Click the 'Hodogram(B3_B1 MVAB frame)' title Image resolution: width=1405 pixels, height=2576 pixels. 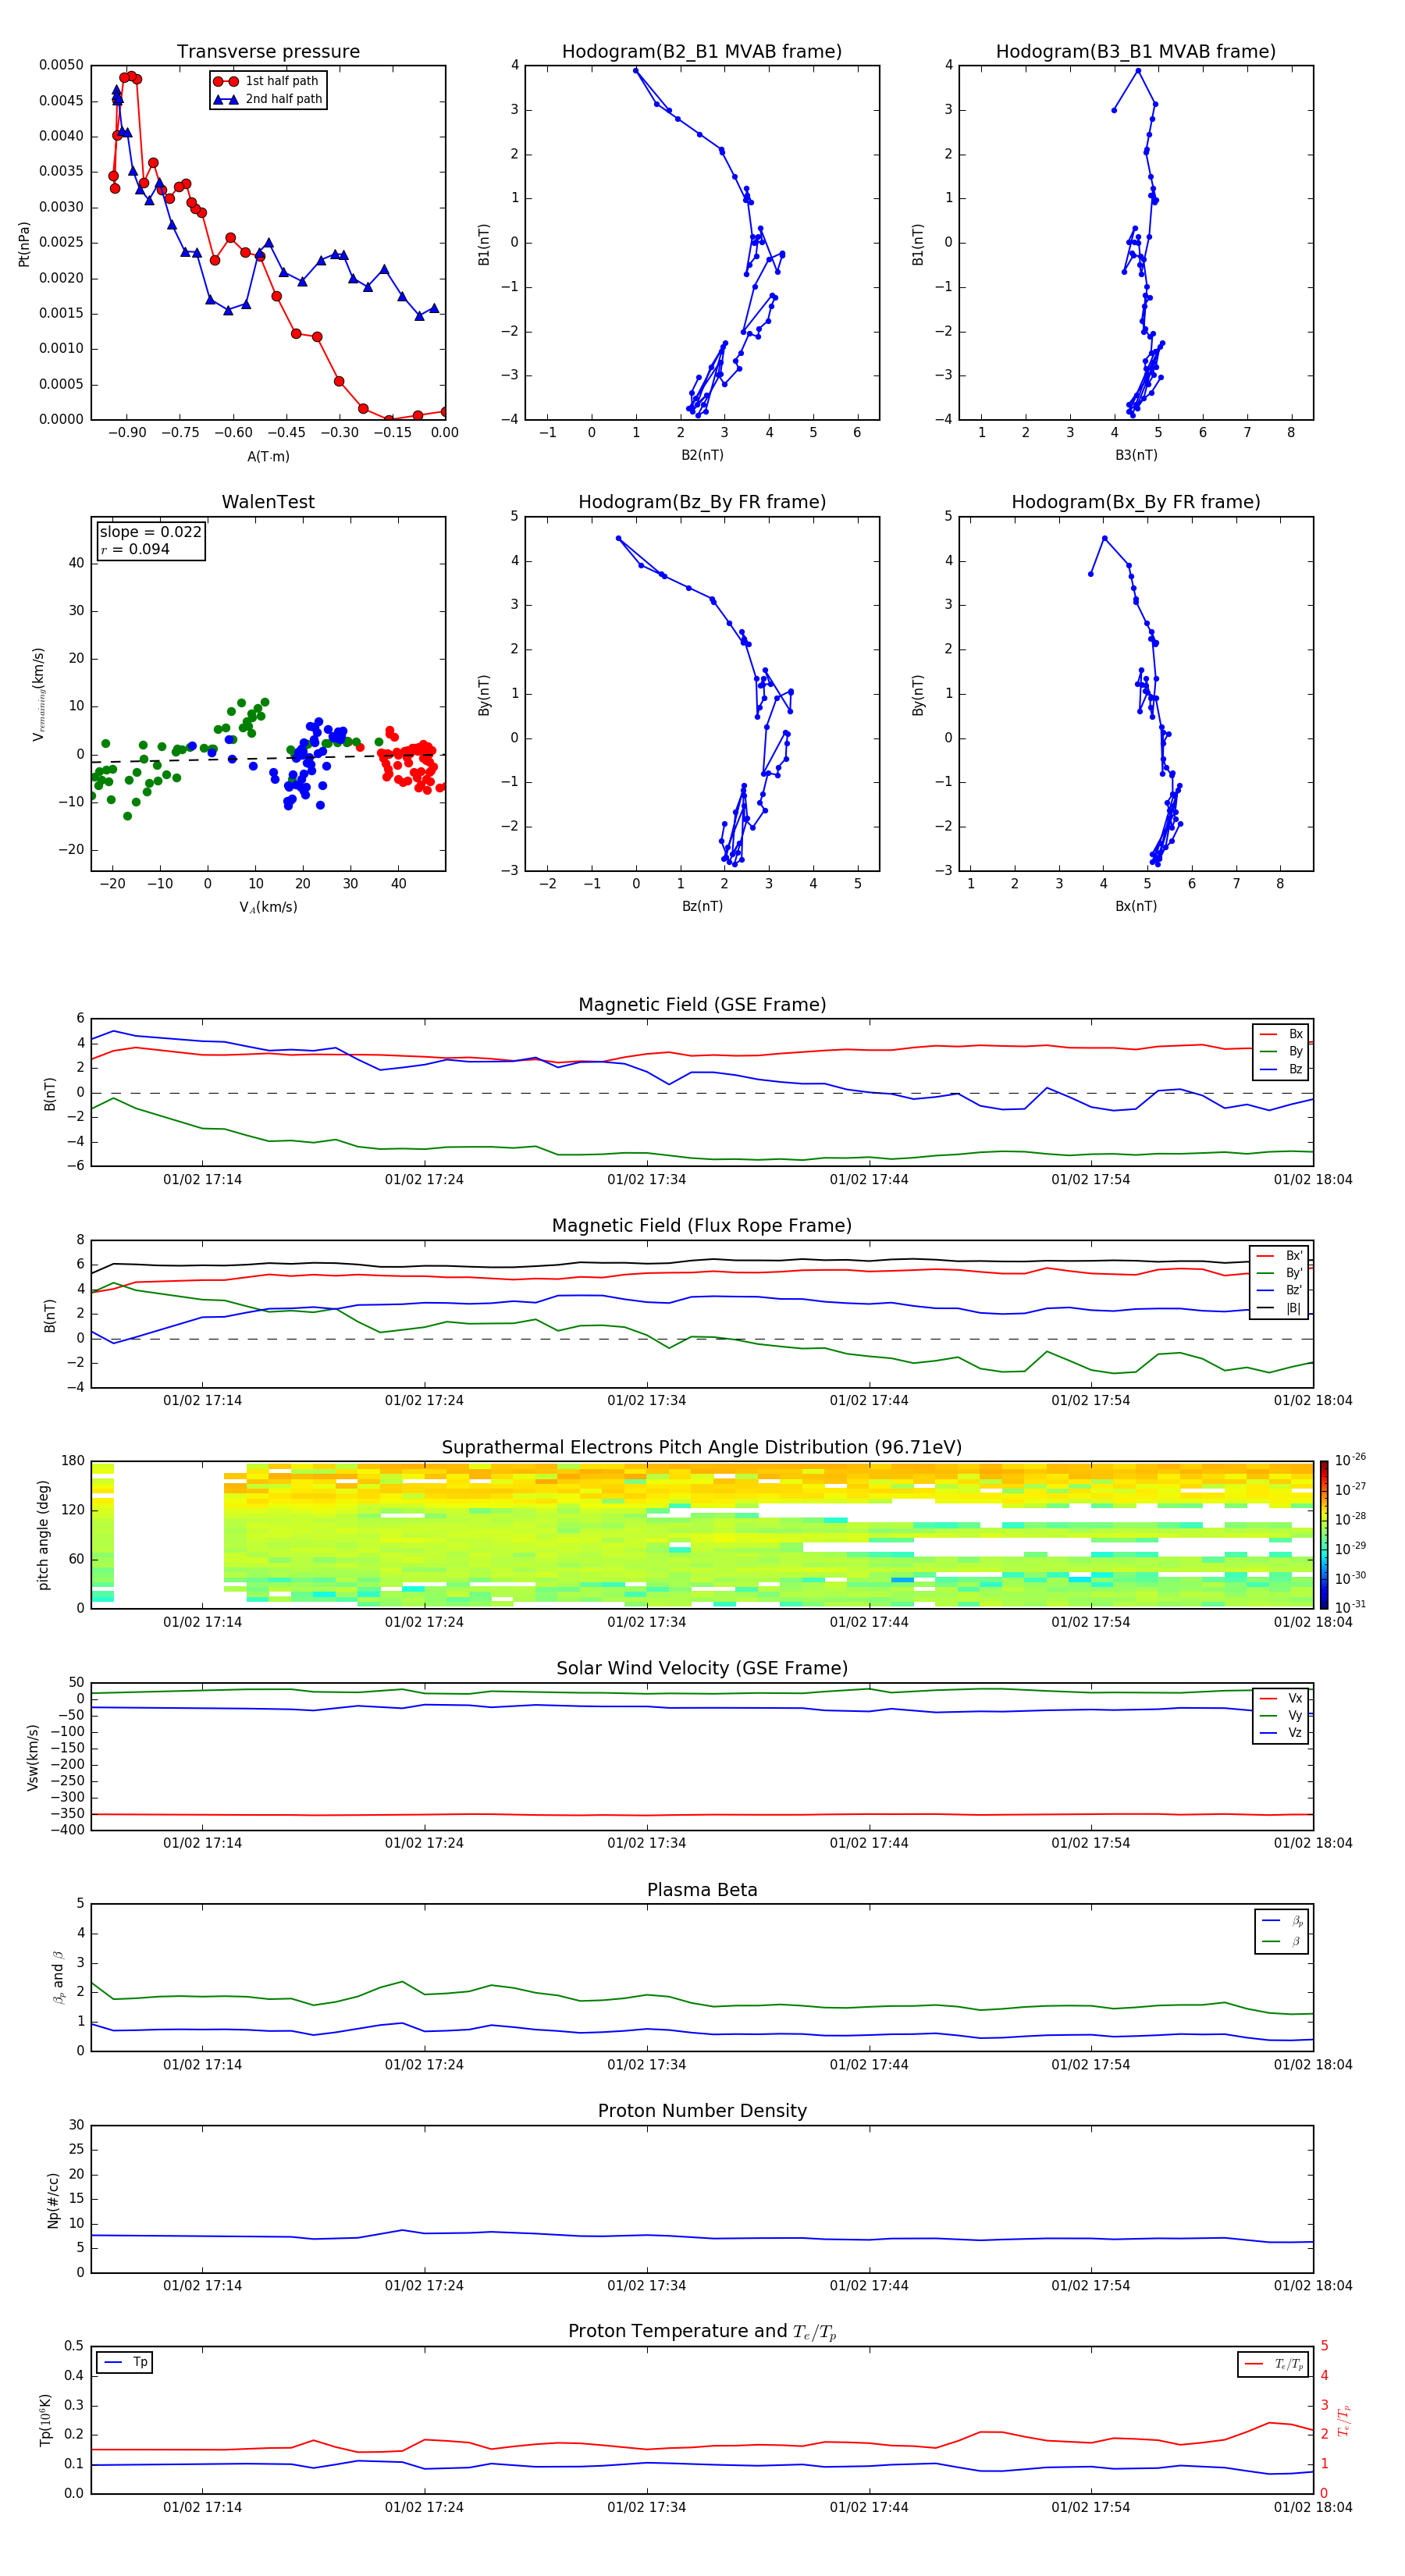[x=1136, y=52]
